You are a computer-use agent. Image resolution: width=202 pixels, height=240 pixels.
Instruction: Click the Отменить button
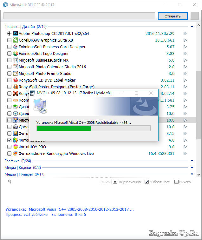pos(173,16)
